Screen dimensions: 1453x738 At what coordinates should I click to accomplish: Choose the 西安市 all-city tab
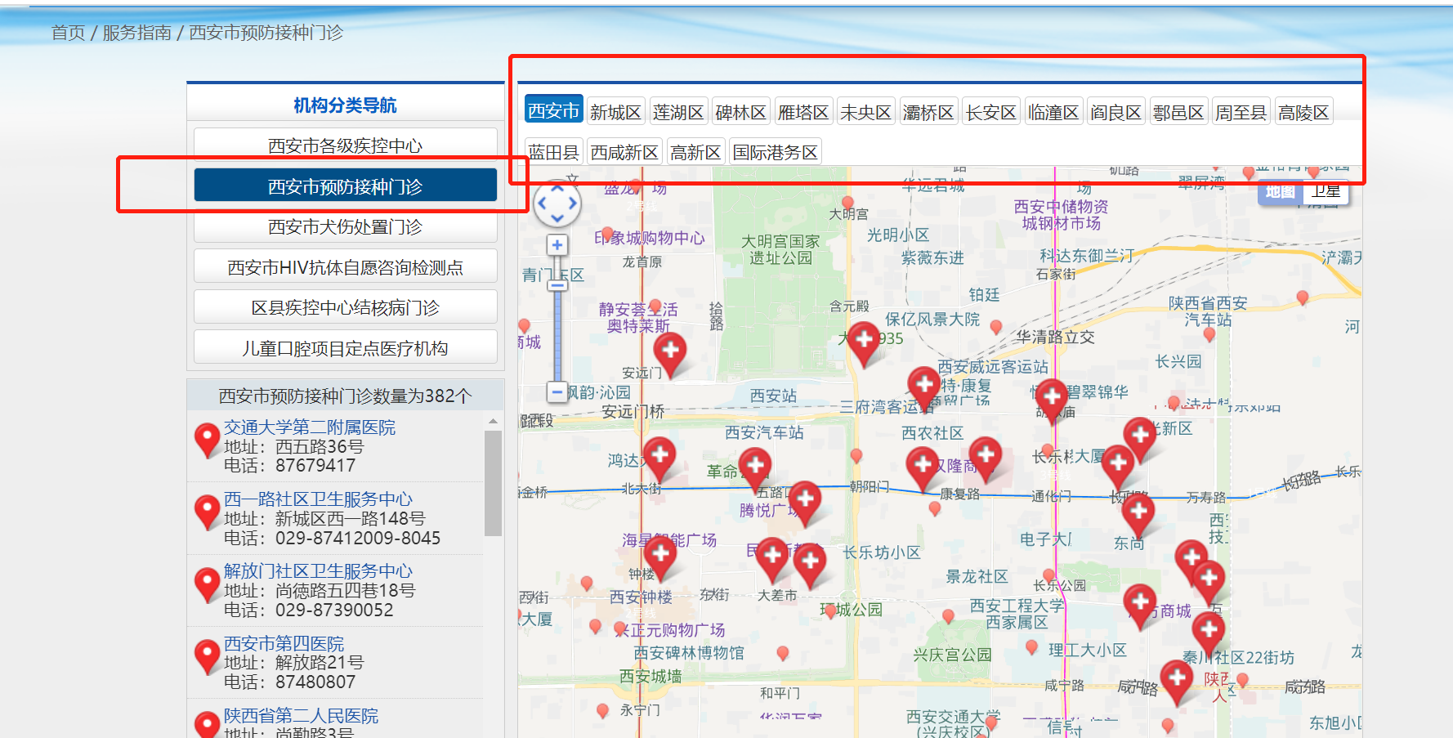coord(553,111)
